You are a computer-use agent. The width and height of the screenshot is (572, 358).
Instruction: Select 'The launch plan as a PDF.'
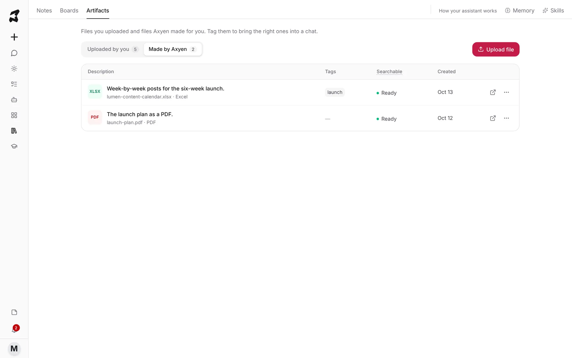coord(140,114)
